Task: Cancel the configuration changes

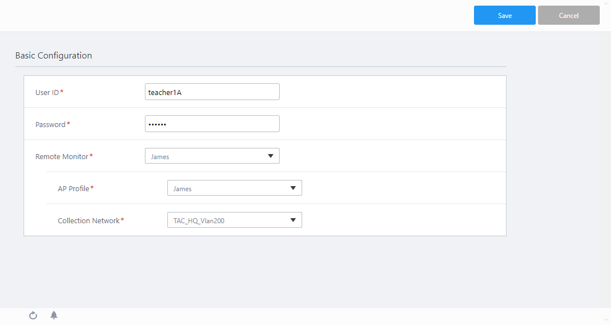Action: click(x=568, y=16)
